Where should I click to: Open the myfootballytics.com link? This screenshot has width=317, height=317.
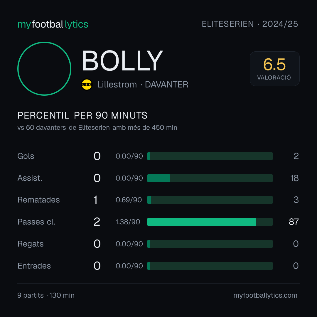[265, 295]
